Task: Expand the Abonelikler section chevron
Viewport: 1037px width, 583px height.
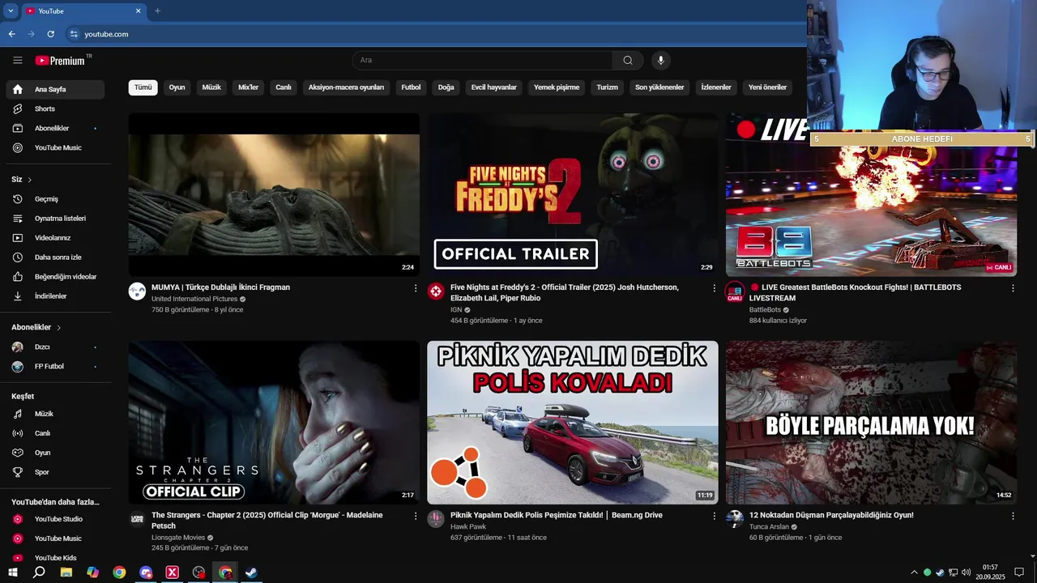Action: pyautogui.click(x=58, y=328)
